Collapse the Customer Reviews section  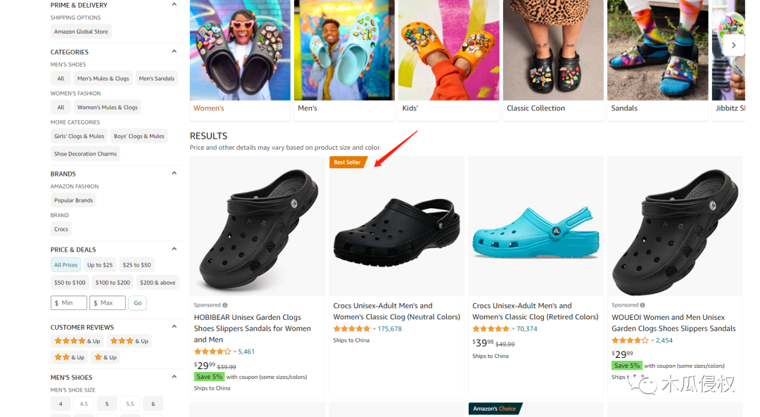click(175, 326)
